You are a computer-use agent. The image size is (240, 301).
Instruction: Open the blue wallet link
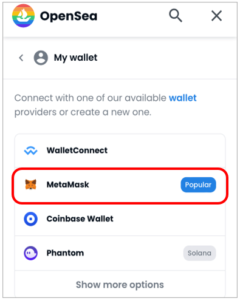click(183, 98)
